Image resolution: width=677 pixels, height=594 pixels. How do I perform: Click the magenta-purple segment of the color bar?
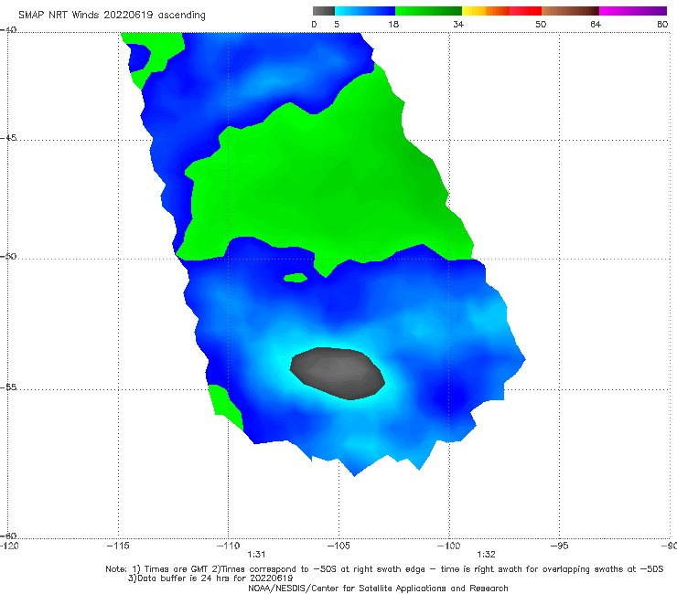click(633, 11)
